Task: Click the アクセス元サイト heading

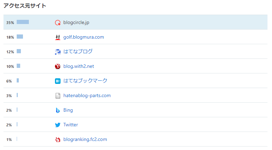Action: [x=25, y=6]
